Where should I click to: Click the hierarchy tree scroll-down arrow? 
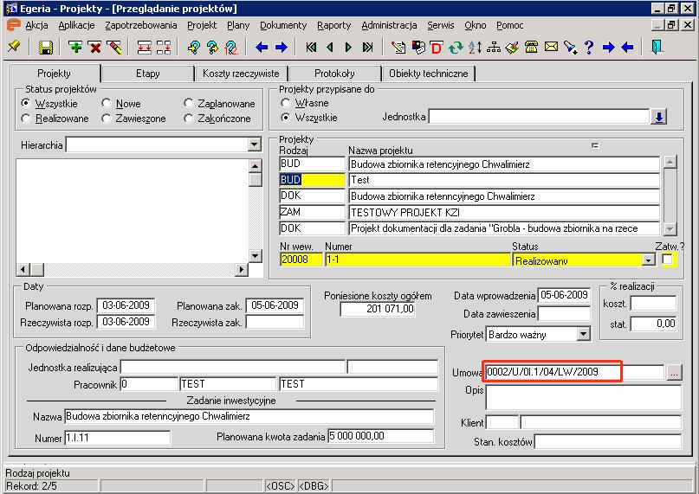pyautogui.click(x=255, y=256)
